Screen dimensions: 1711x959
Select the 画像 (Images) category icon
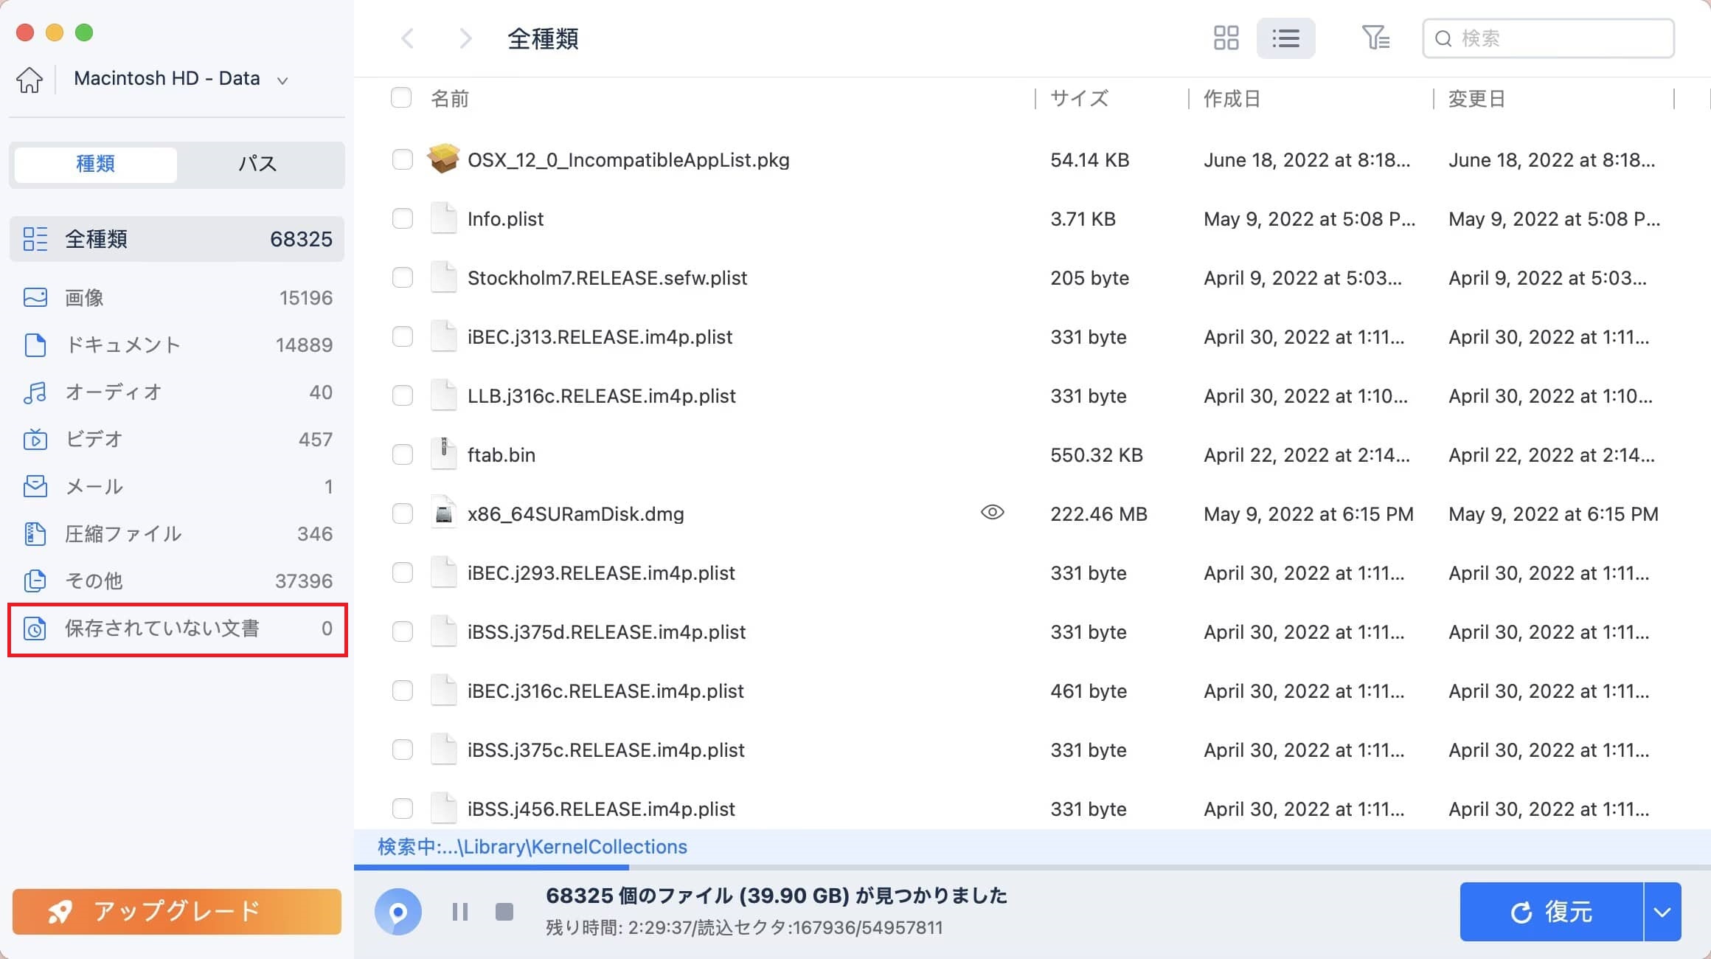pyautogui.click(x=35, y=297)
